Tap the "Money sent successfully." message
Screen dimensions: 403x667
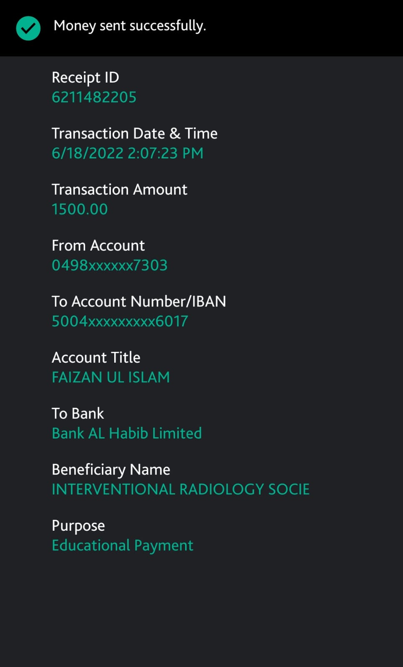point(130,26)
